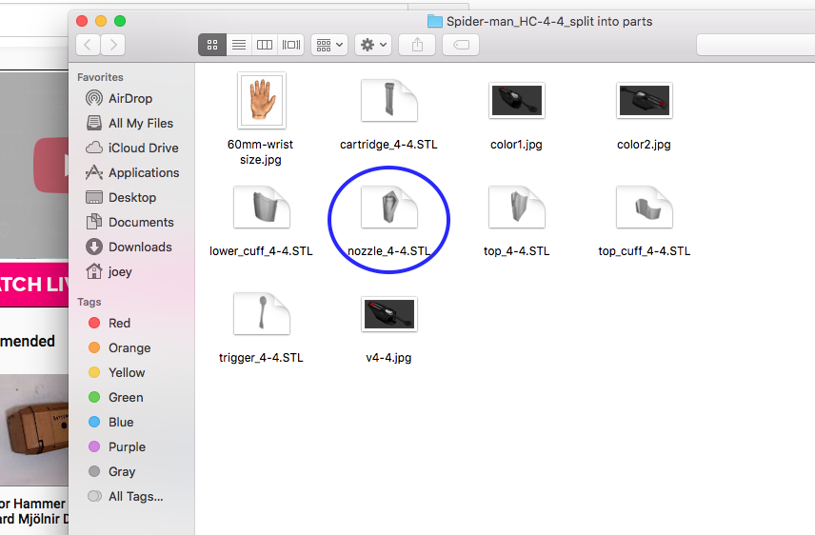
Task: Click the "top_cuff_4-4.STL" filename label
Action: point(645,251)
